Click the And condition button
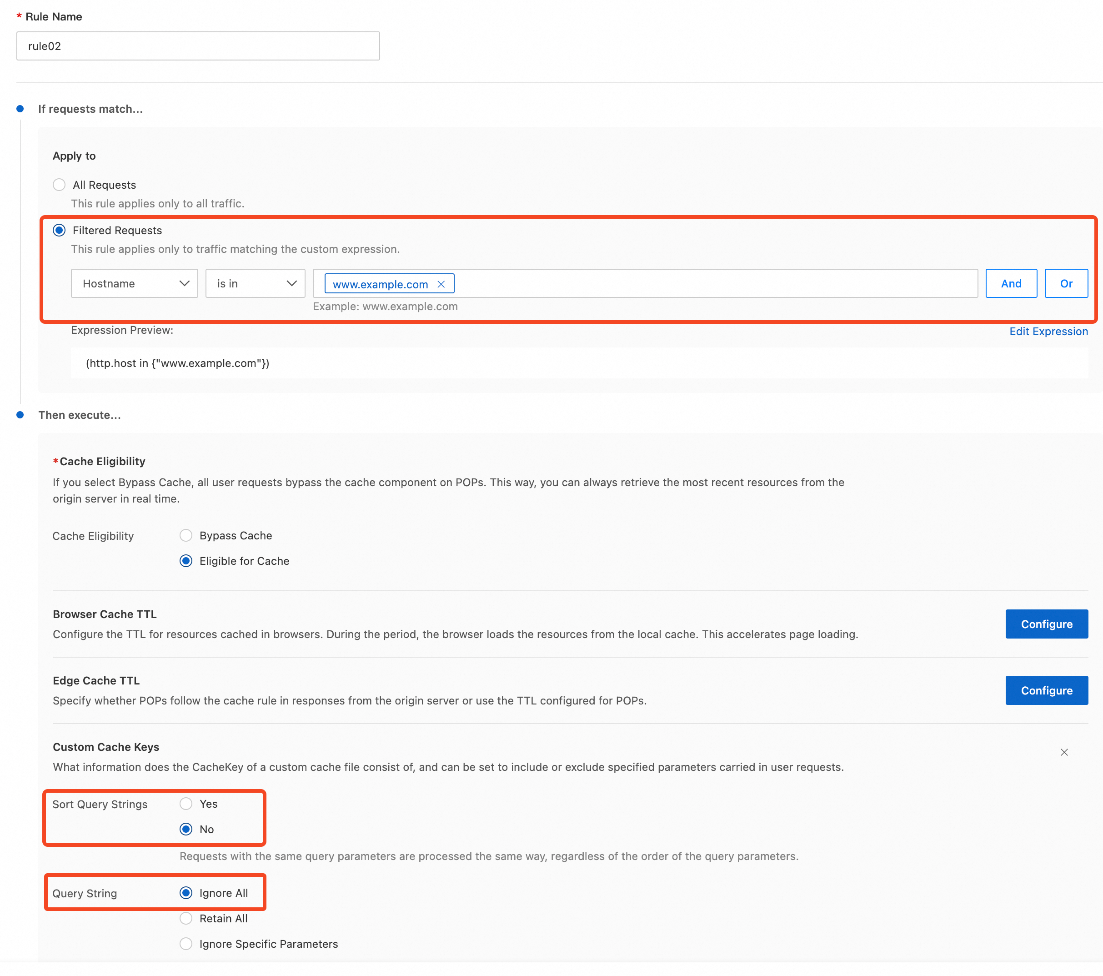The width and height of the screenshot is (1103, 976). point(1011,283)
